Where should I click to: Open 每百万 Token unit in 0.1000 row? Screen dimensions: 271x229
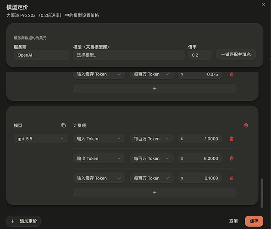coord(152,178)
